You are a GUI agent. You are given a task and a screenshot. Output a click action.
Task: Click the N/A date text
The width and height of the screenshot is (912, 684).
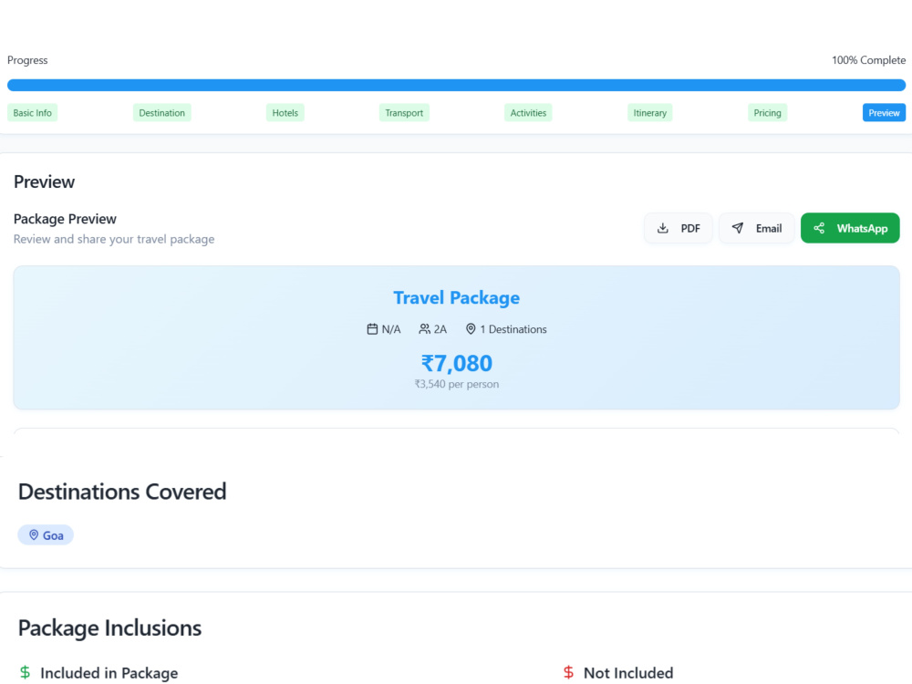[391, 329]
